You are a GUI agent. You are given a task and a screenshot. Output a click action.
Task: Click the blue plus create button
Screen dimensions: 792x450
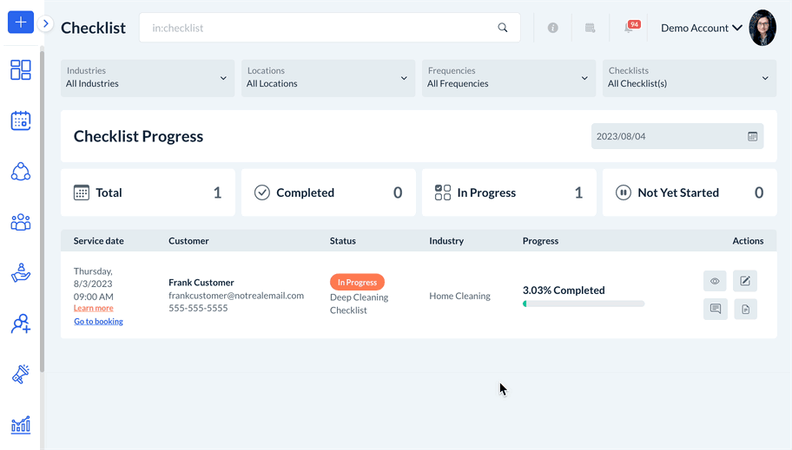coord(21,23)
